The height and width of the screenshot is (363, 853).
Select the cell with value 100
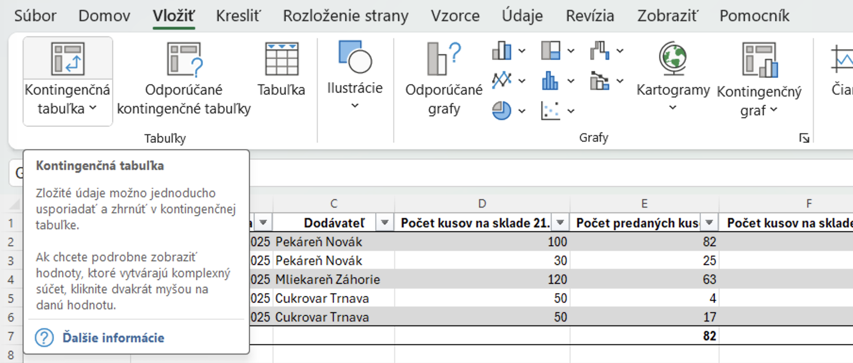482,242
